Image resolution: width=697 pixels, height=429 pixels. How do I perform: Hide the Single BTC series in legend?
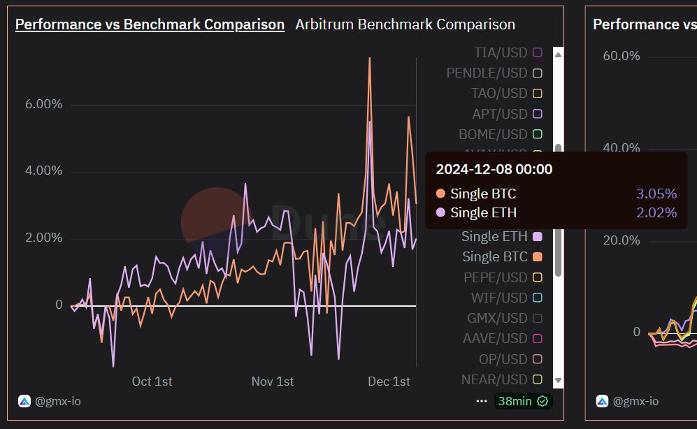point(503,256)
